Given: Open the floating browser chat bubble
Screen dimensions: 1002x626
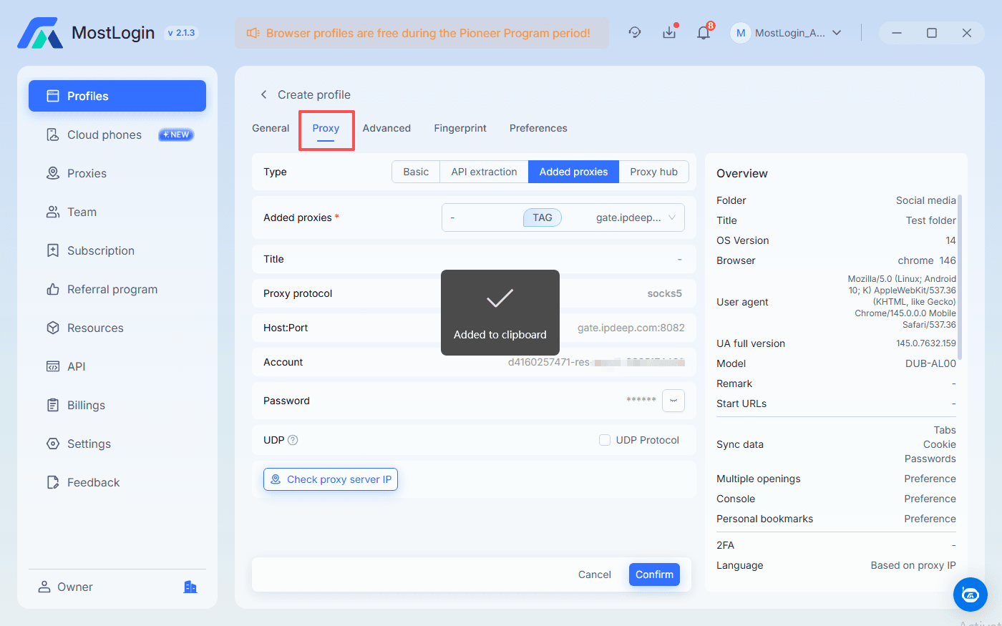Looking at the screenshot, I should pyautogui.click(x=971, y=595).
